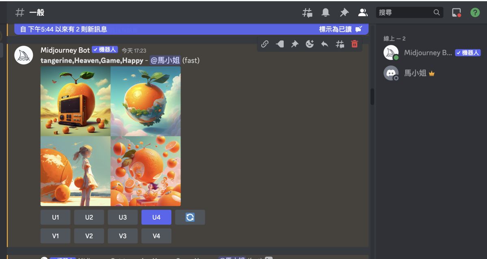The image size is (487, 259).
Task: Reply to the Midjourney Bot message
Action: (325, 44)
